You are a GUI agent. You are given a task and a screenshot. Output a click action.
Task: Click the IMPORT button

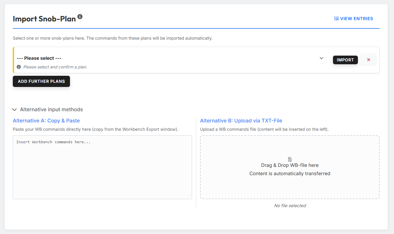tap(345, 60)
